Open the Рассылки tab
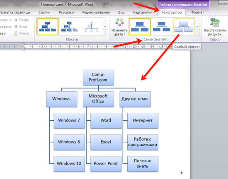The image size is (228, 179). click(x=66, y=12)
